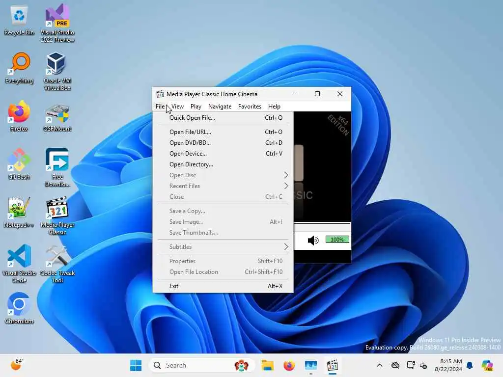The image size is (503, 377).
Task: Launch Visual Studio 2022 Preview shortcut
Action: (57, 23)
